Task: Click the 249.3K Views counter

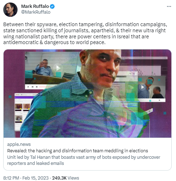Action: tap(65, 178)
